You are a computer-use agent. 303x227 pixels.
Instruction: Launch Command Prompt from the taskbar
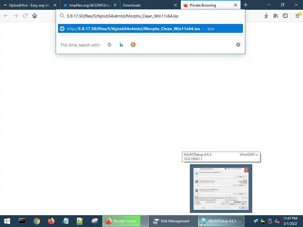click(22, 221)
